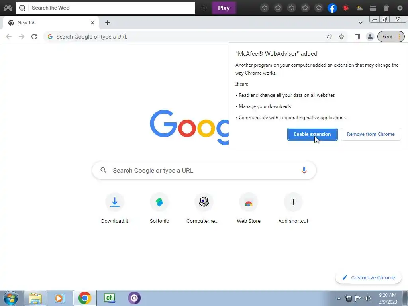
Task: Click the Chrome taskbar icon
Action: tap(84, 298)
